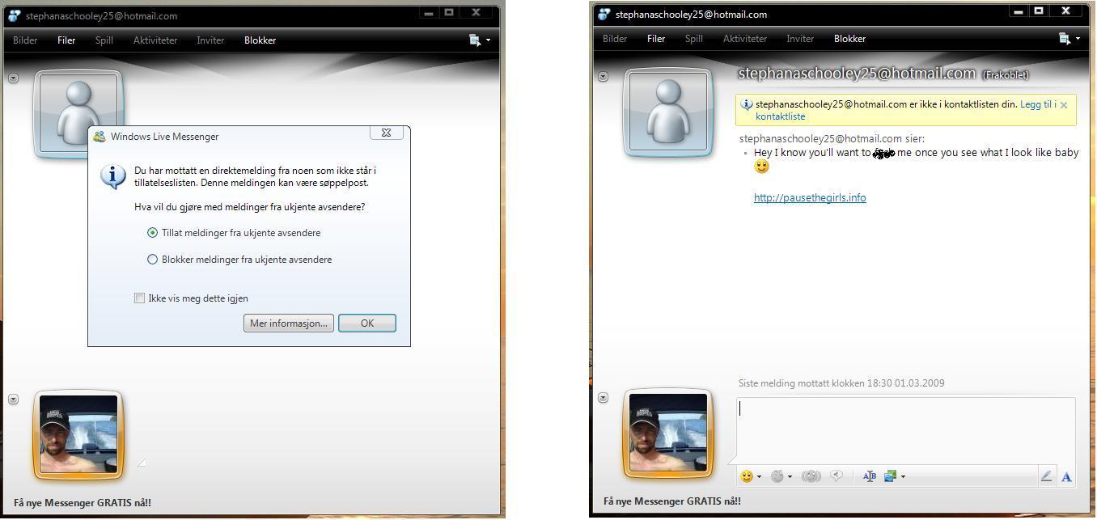
Task: Click contact avatar in right window
Action: tap(668, 112)
